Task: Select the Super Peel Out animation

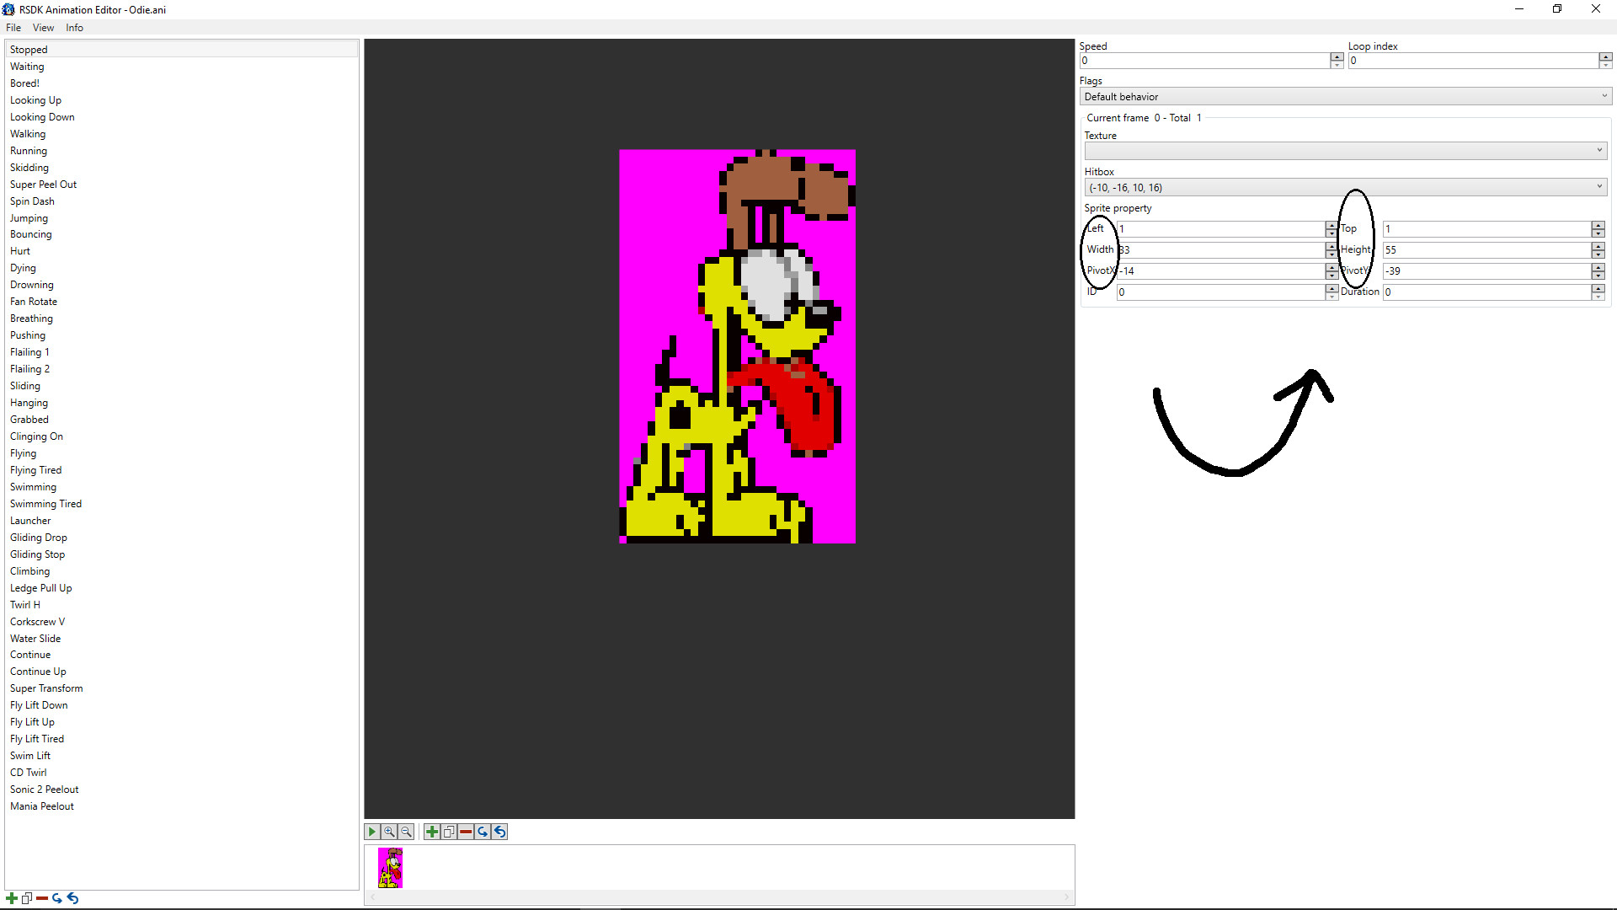Action: pyautogui.click(x=43, y=184)
